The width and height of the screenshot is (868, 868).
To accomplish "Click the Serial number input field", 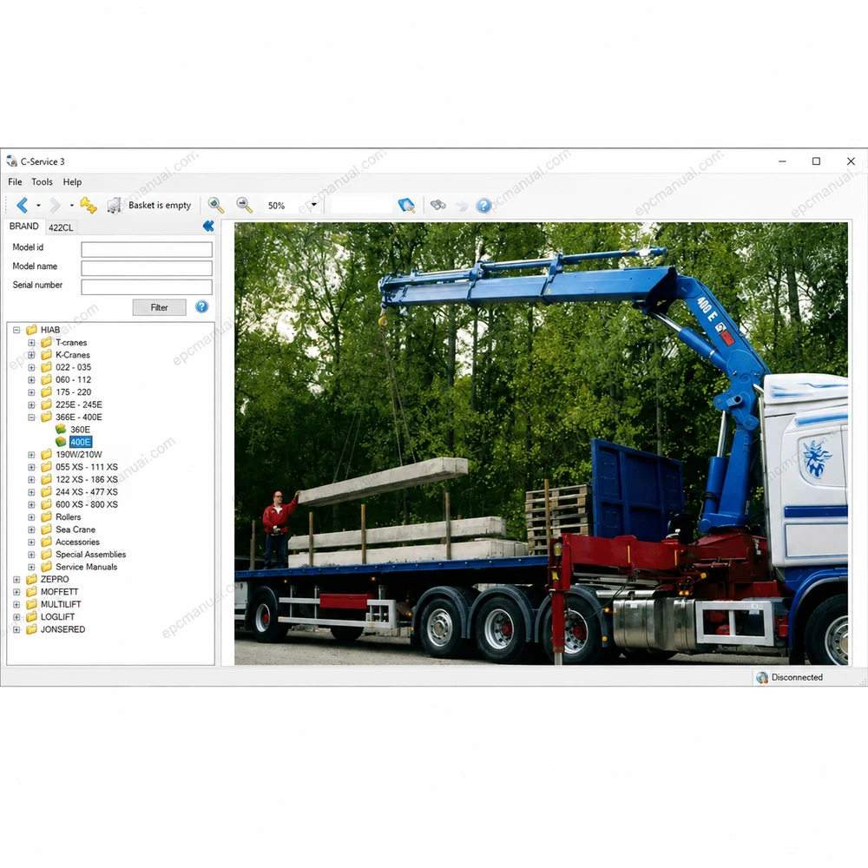I will click(147, 286).
